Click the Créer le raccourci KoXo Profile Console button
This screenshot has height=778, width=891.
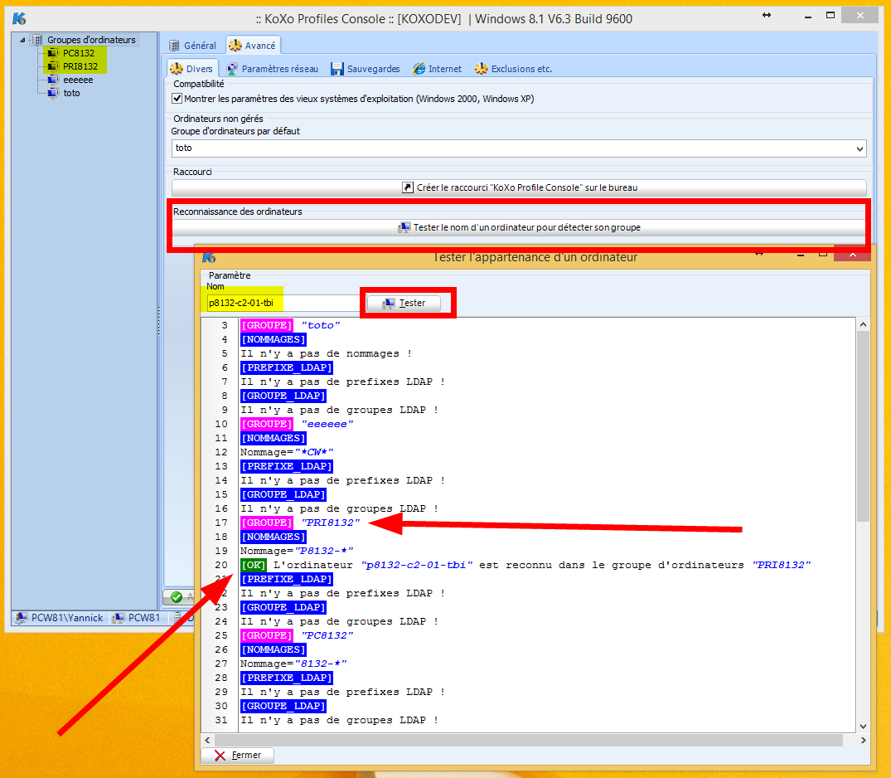tap(519, 187)
